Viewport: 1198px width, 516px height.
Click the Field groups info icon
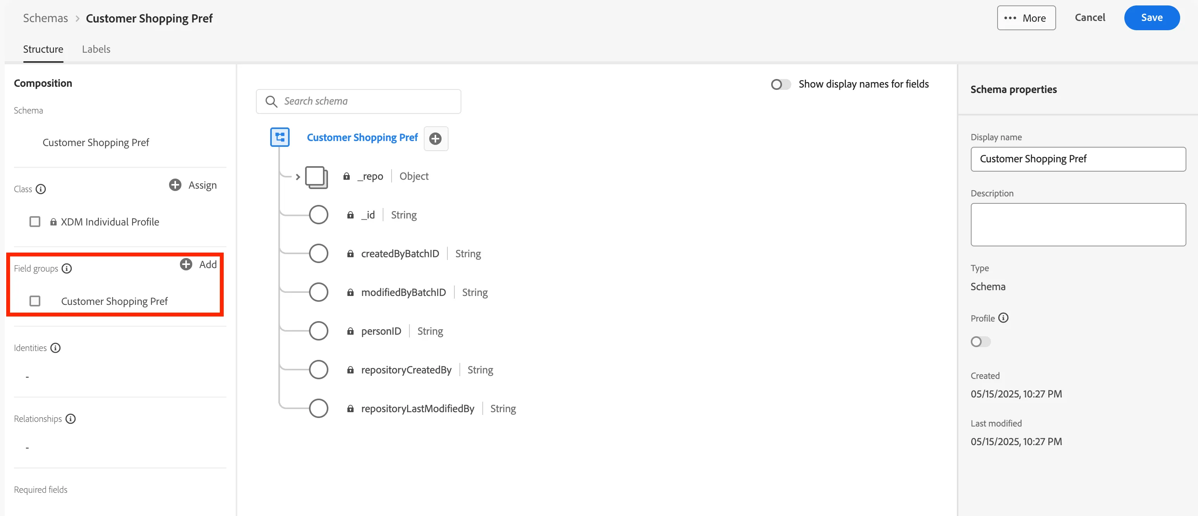(x=67, y=268)
